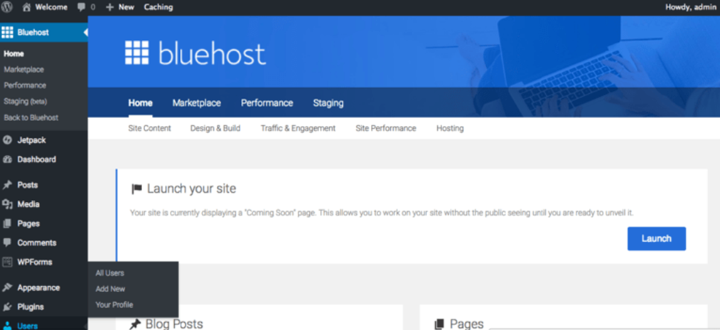Jump to Site Performance section
Image resolution: width=720 pixels, height=330 pixels.
click(x=386, y=128)
